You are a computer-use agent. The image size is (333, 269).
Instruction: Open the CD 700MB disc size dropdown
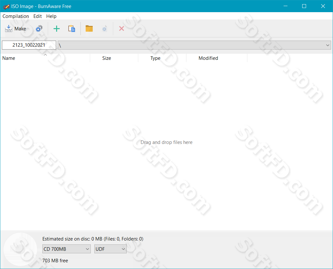66,249
